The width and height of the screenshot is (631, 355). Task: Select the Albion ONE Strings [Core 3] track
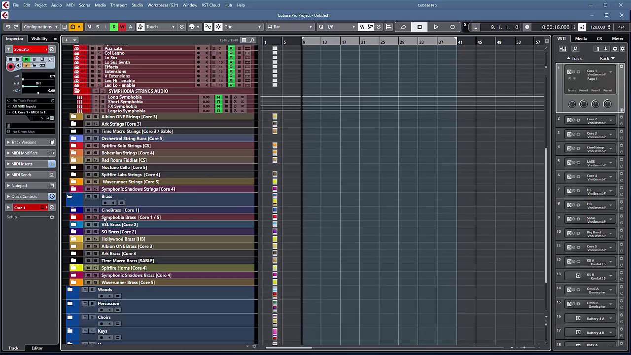click(x=129, y=117)
